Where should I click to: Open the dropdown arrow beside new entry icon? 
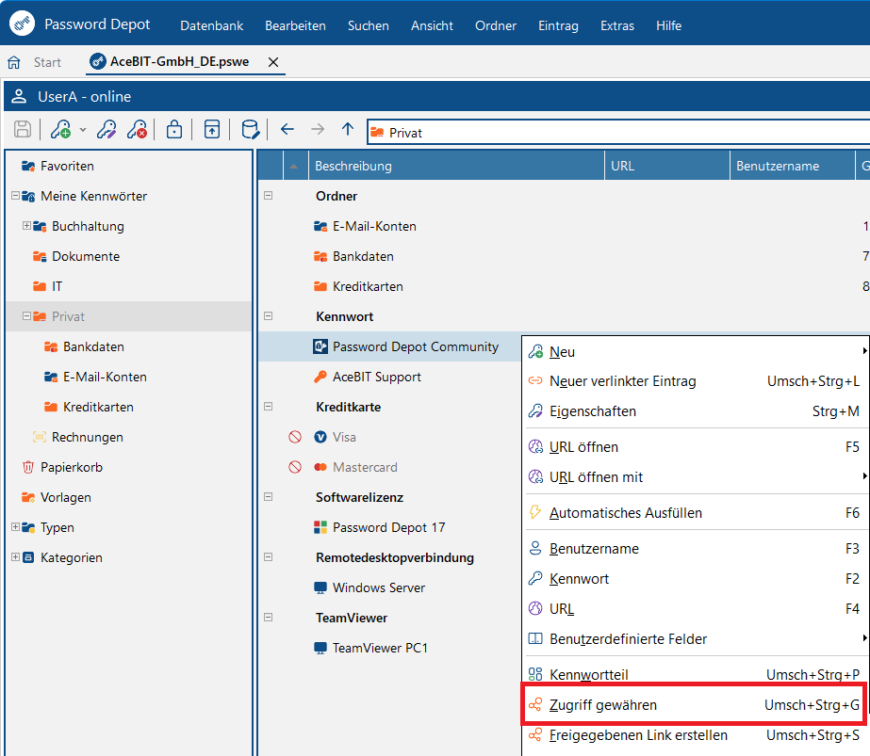tap(83, 130)
